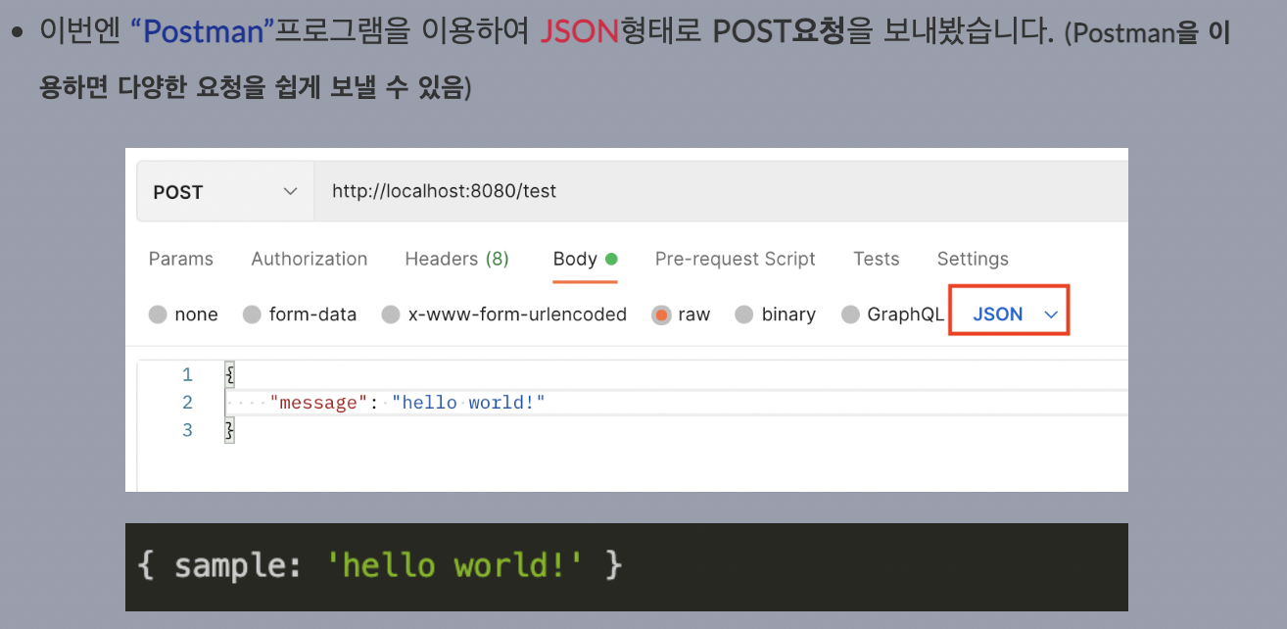
Task: Click the sample: 'hello world!' terminal output
Action: (x=379, y=566)
